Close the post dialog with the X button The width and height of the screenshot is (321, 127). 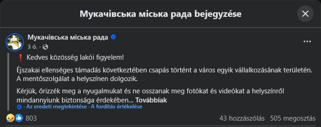pos(305,14)
